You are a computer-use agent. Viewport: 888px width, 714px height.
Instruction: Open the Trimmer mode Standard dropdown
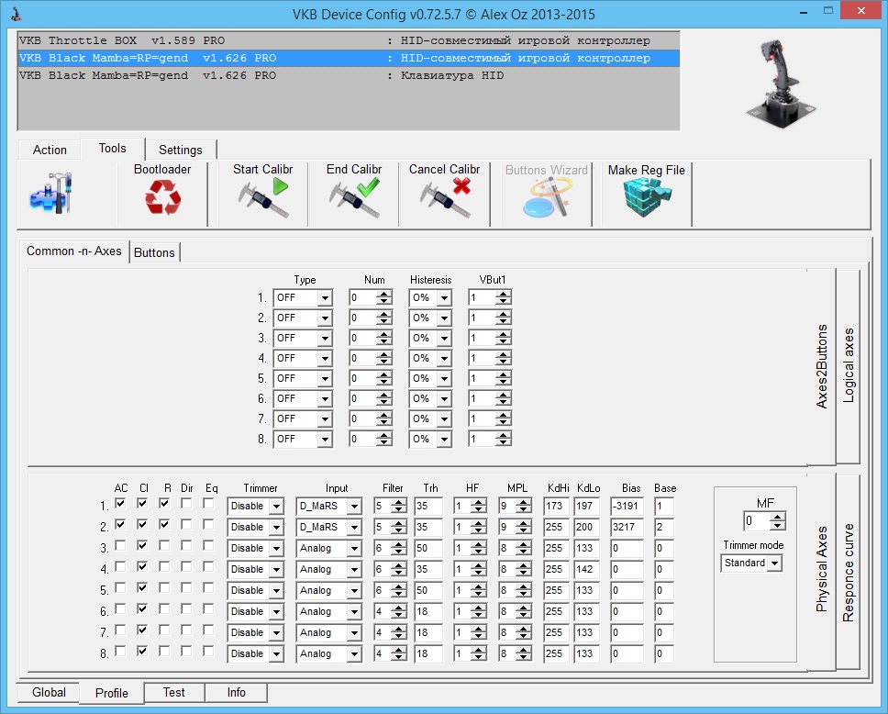click(x=775, y=563)
